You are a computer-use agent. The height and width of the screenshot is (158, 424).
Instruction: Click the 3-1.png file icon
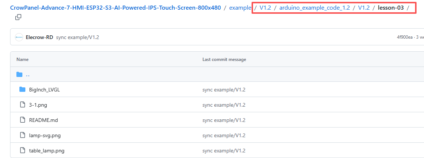(22, 105)
